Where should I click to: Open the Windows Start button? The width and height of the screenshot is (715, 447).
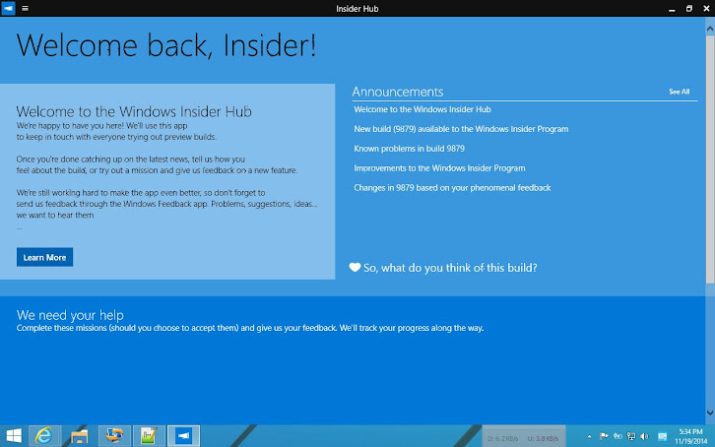click(14, 436)
